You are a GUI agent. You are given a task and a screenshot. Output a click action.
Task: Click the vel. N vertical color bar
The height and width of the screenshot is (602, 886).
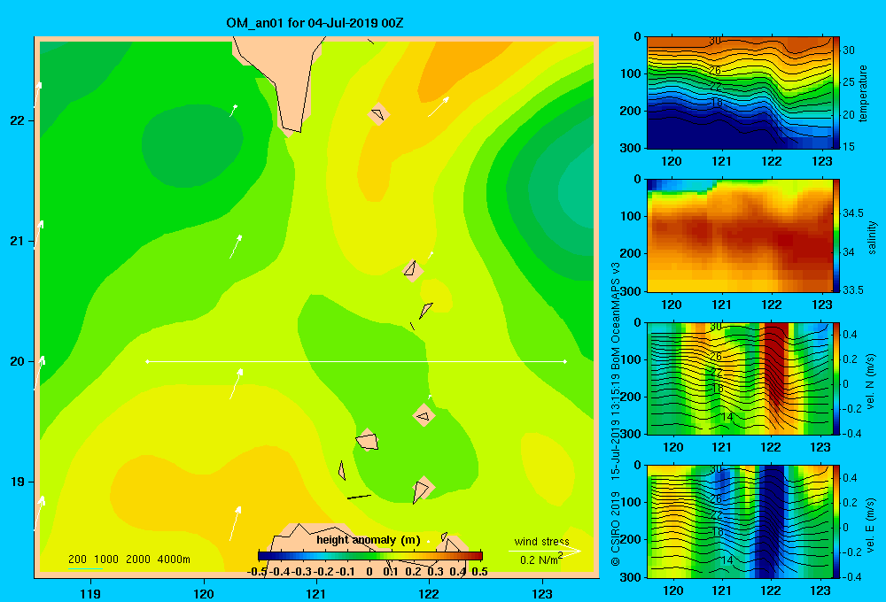click(x=837, y=378)
